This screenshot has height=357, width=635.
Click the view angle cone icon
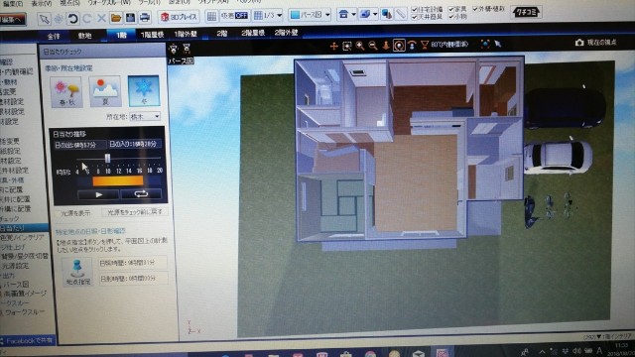point(425,45)
